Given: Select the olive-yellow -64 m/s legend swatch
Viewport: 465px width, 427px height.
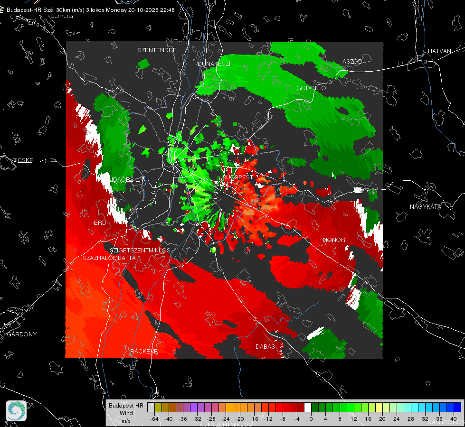Looking at the screenshot, I should 158,407.
